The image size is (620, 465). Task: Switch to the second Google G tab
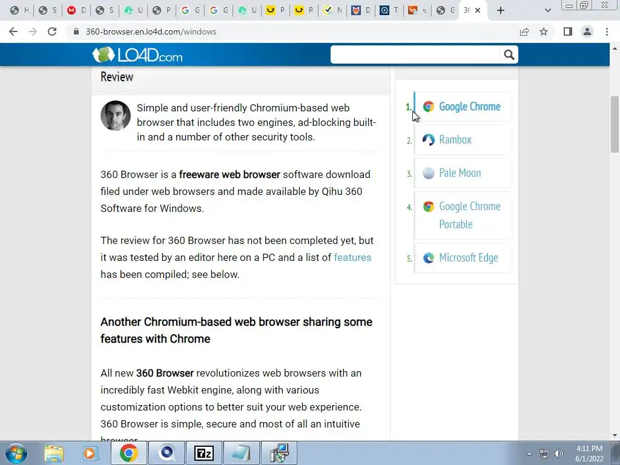219,10
